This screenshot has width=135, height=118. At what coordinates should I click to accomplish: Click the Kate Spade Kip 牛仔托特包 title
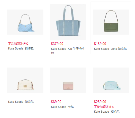[68, 51]
